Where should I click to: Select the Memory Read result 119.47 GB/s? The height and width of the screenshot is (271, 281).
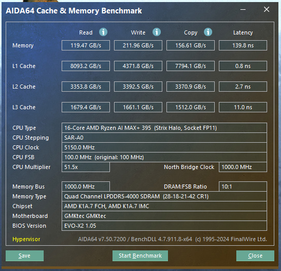click(x=86, y=45)
